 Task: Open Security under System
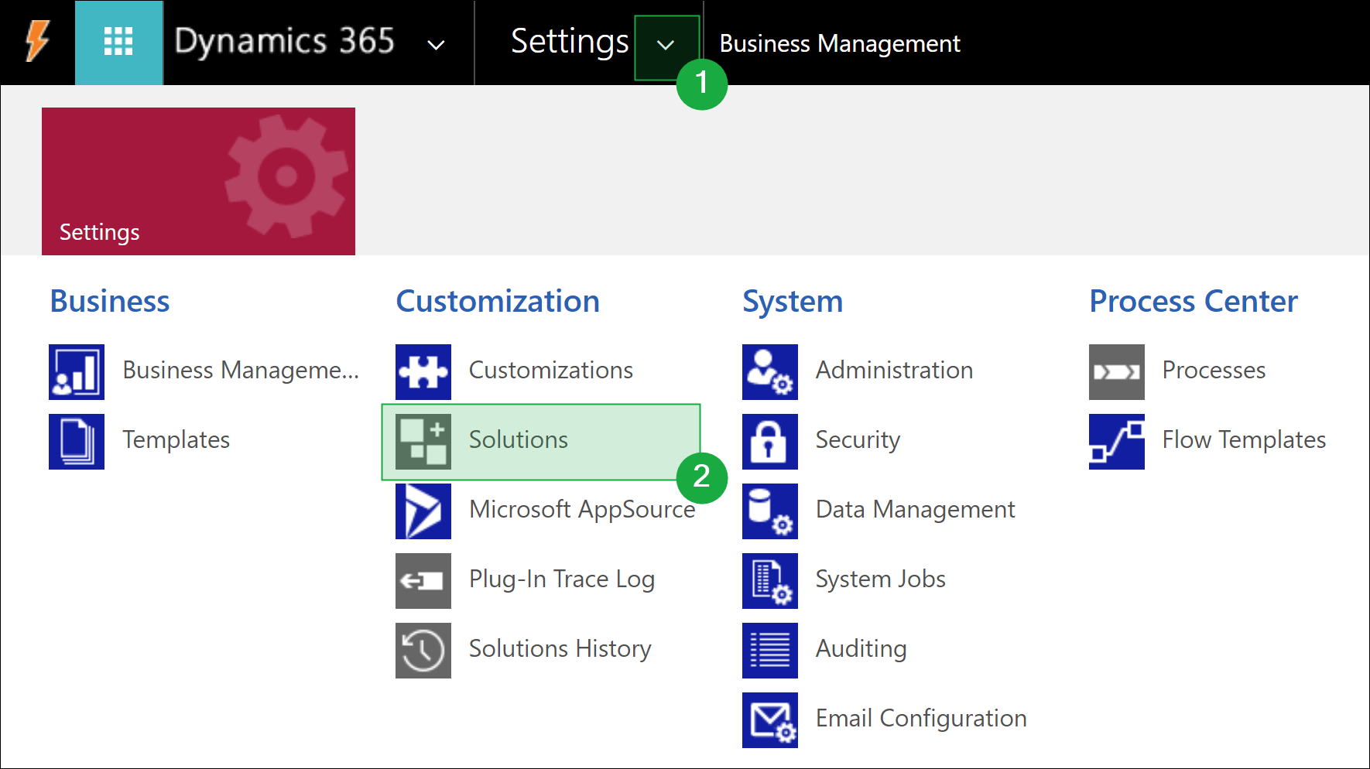click(x=858, y=440)
